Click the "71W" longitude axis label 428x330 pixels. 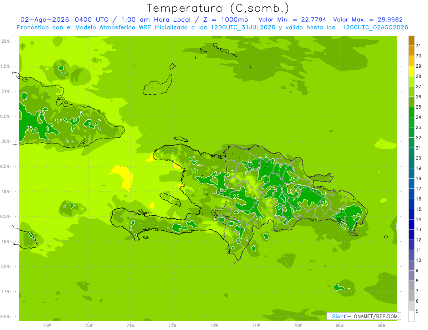tap(256, 325)
